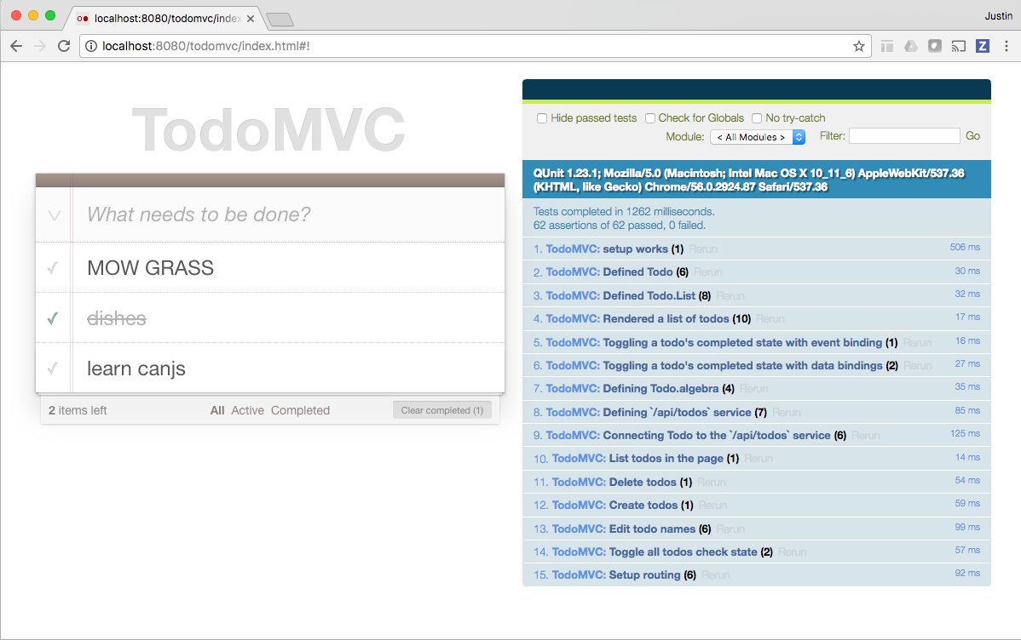Rerun the Delete todos test
The image size is (1021, 640).
coord(711,482)
